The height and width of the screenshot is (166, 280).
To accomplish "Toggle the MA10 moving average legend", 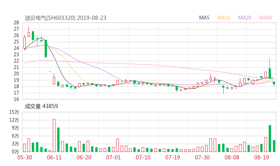I will [224, 17].
